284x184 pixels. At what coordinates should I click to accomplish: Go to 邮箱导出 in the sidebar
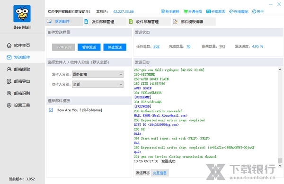[22, 81]
